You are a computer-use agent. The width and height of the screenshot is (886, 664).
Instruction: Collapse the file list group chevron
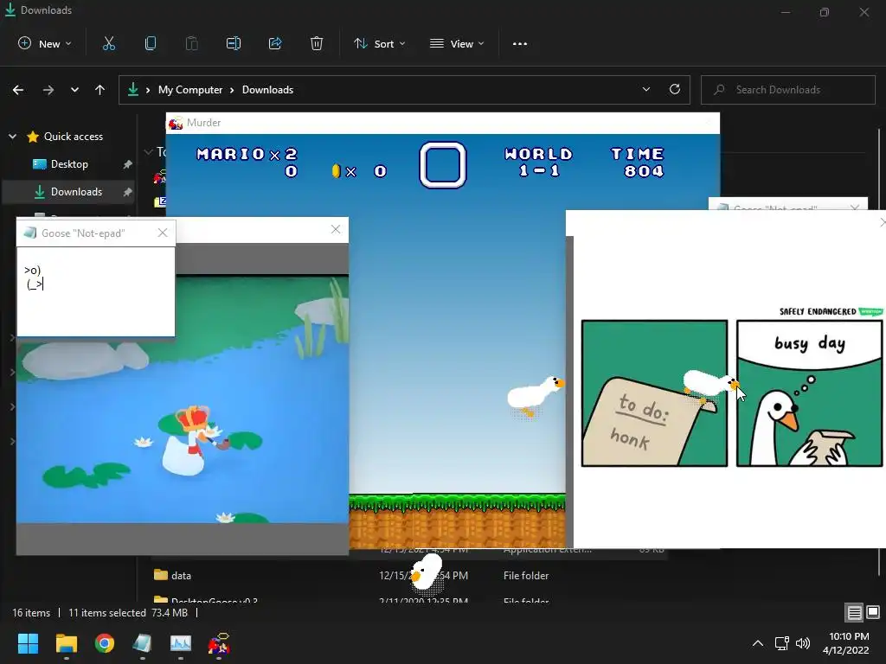149,151
